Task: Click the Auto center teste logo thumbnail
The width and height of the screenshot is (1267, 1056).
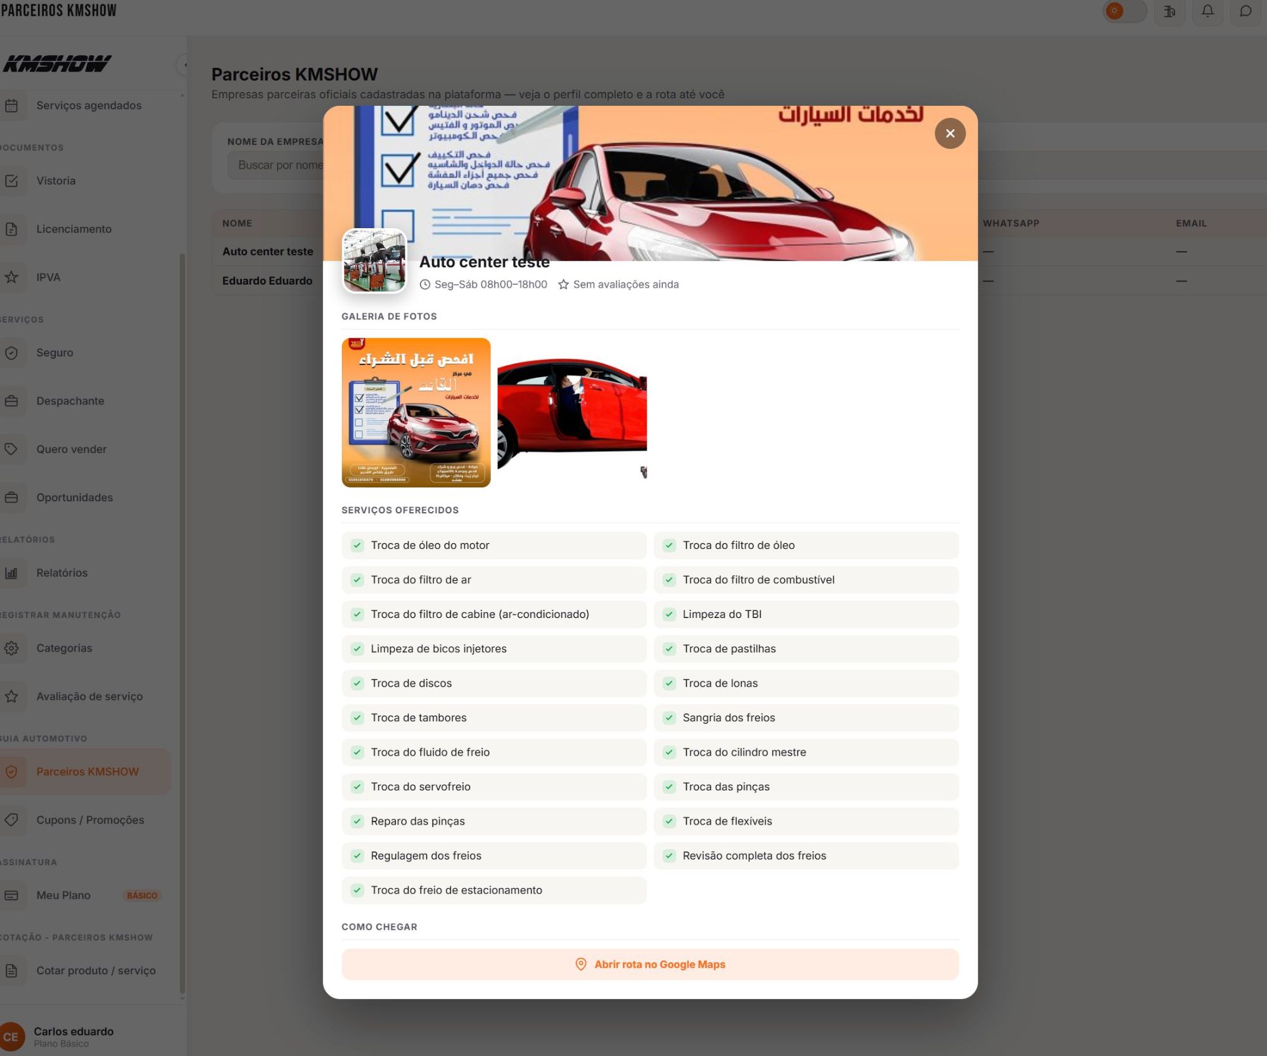Action: pyautogui.click(x=374, y=261)
